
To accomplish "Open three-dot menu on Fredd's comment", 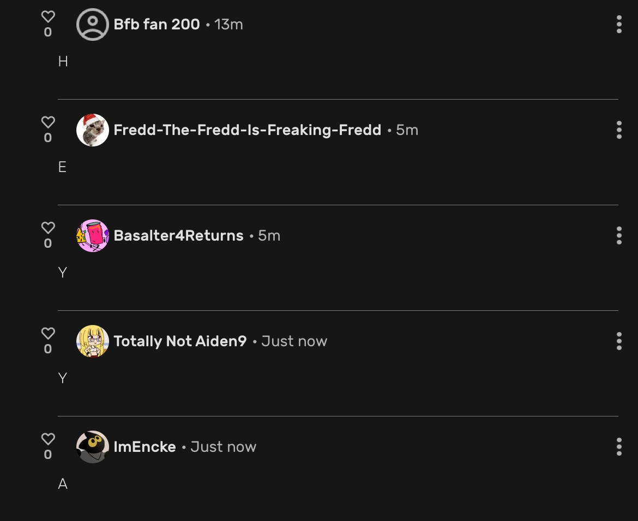I will click(x=619, y=130).
